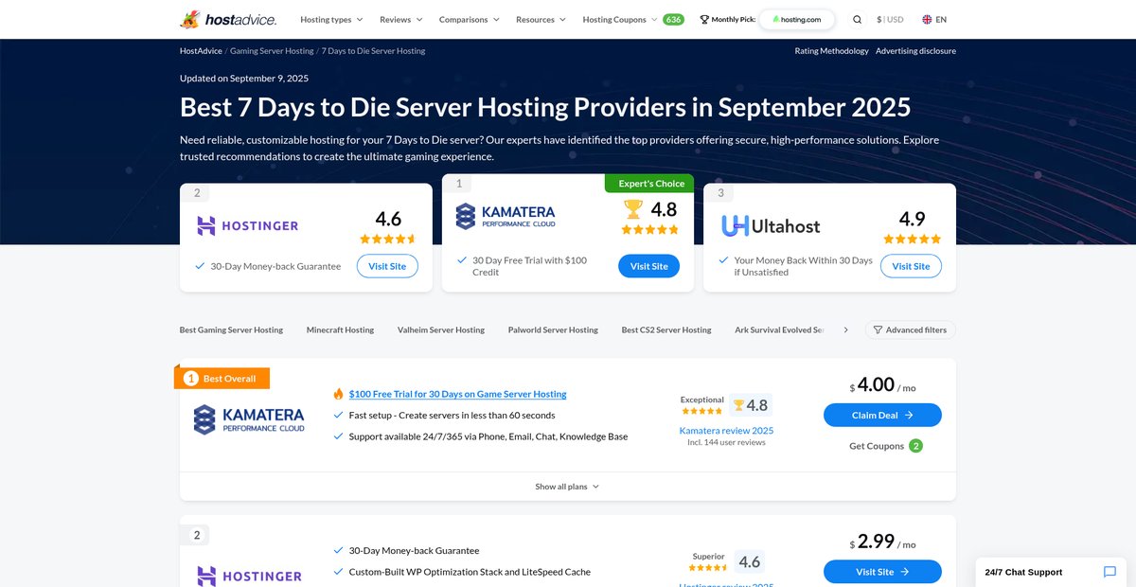Click the Expert's Choice green badge
The height and width of the screenshot is (587, 1136).
point(649,184)
